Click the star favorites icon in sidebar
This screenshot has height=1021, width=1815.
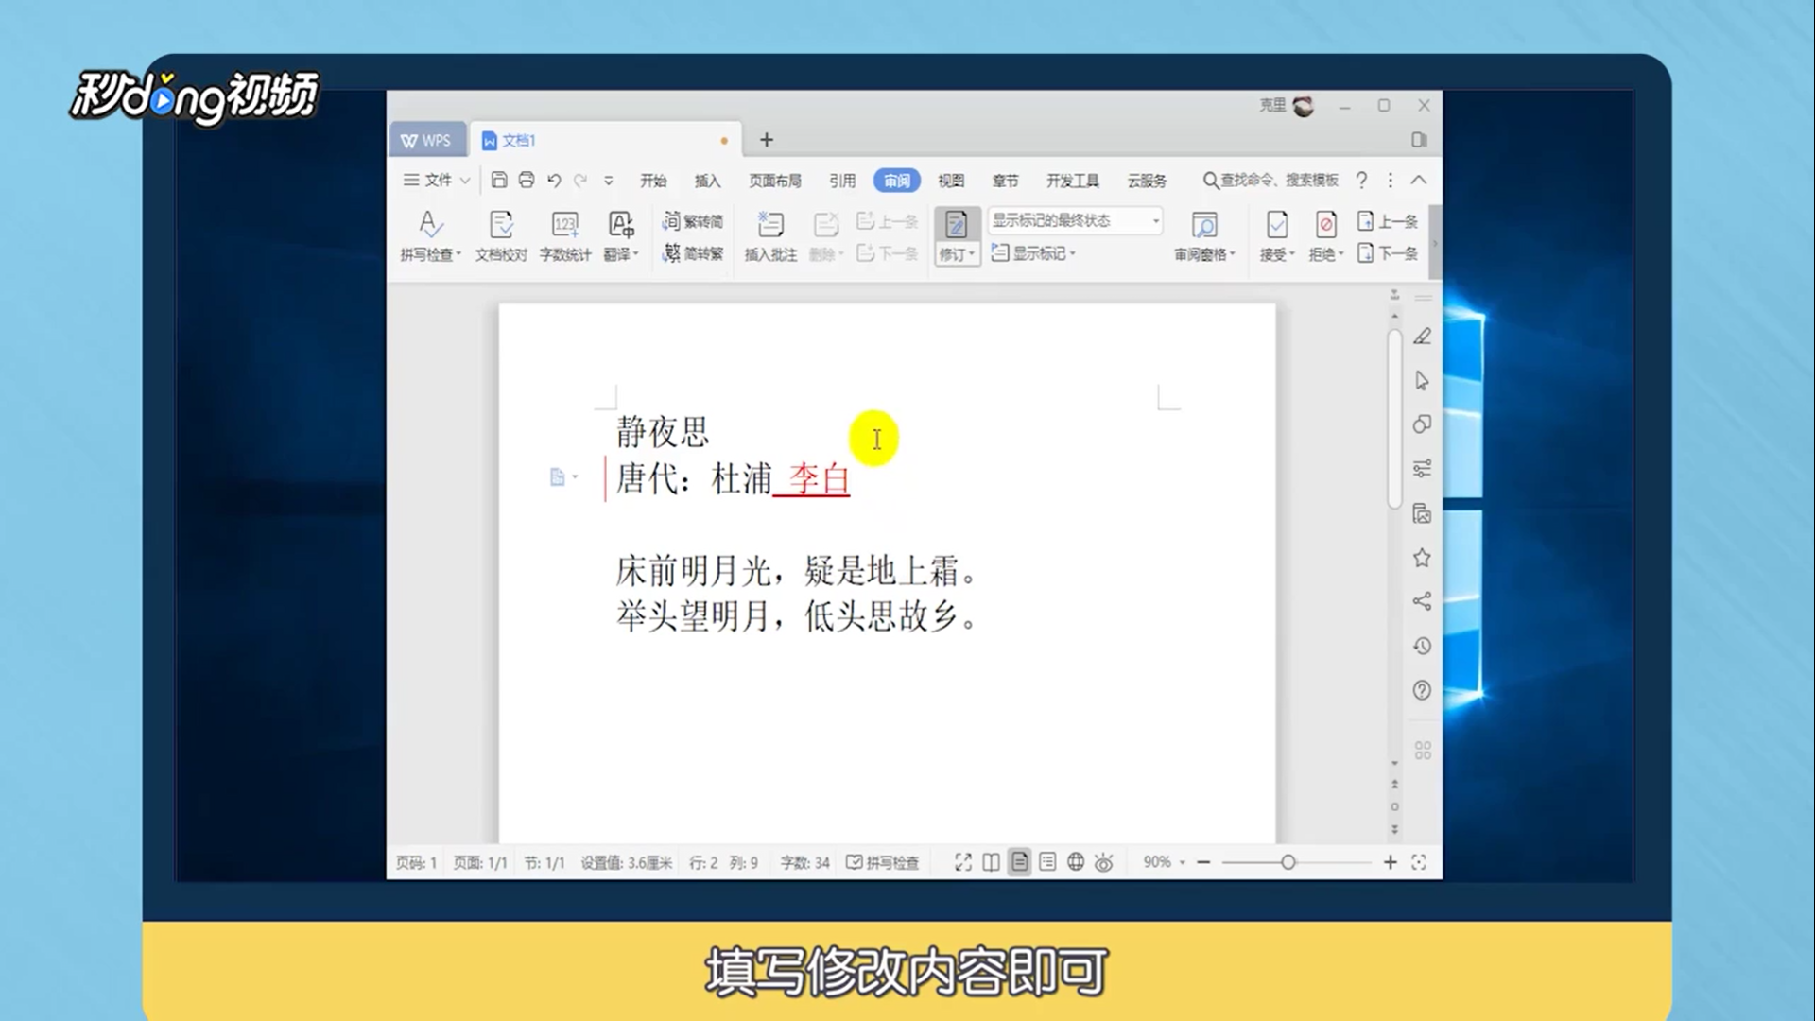pos(1422,558)
